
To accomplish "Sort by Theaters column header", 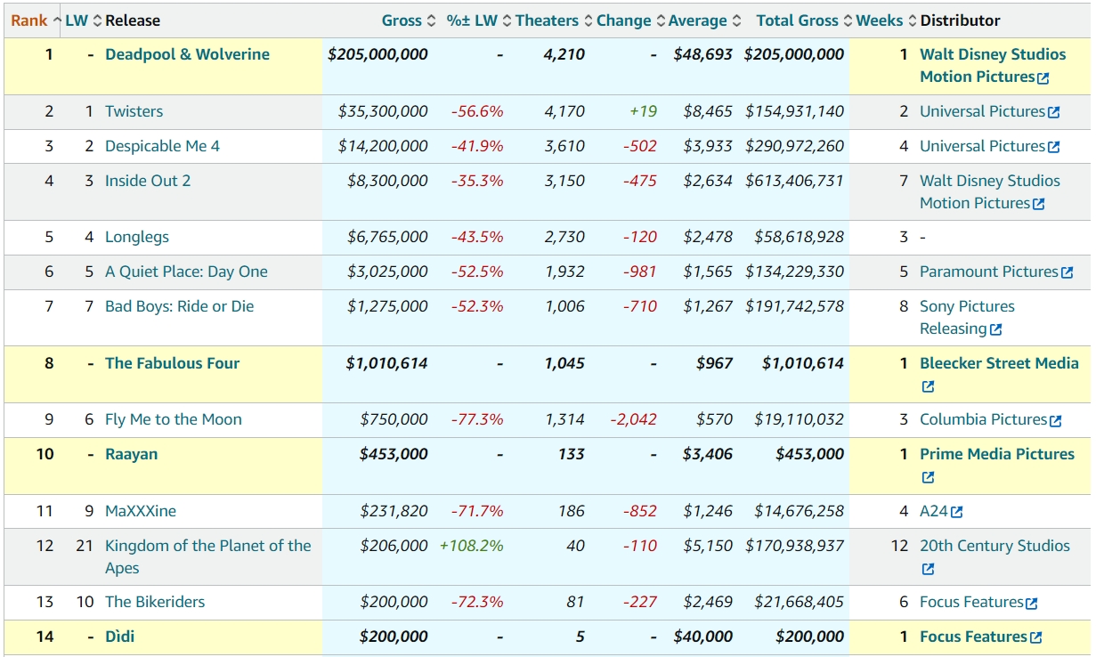I will coord(554,20).
